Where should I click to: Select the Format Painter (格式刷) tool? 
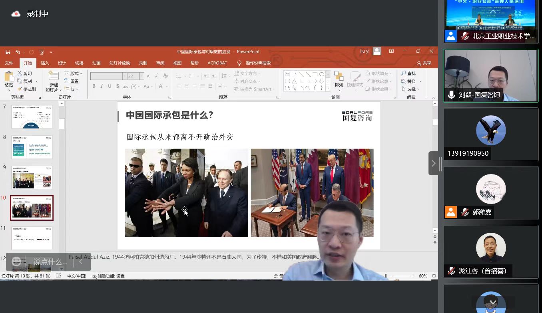[x=27, y=89]
